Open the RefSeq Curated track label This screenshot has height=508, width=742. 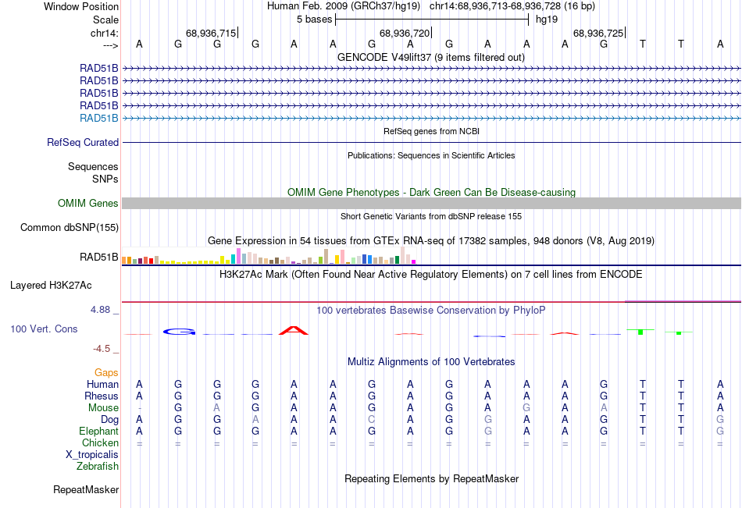(x=83, y=142)
